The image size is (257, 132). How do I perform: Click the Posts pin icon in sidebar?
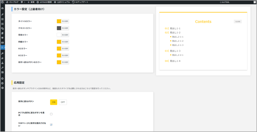pyautogui.click(x=3, y=14)
